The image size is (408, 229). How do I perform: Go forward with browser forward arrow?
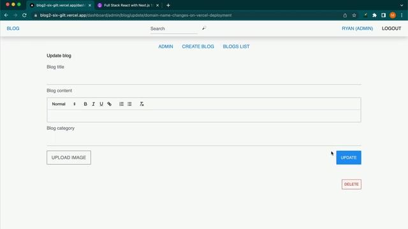click(x=15, y=15)
